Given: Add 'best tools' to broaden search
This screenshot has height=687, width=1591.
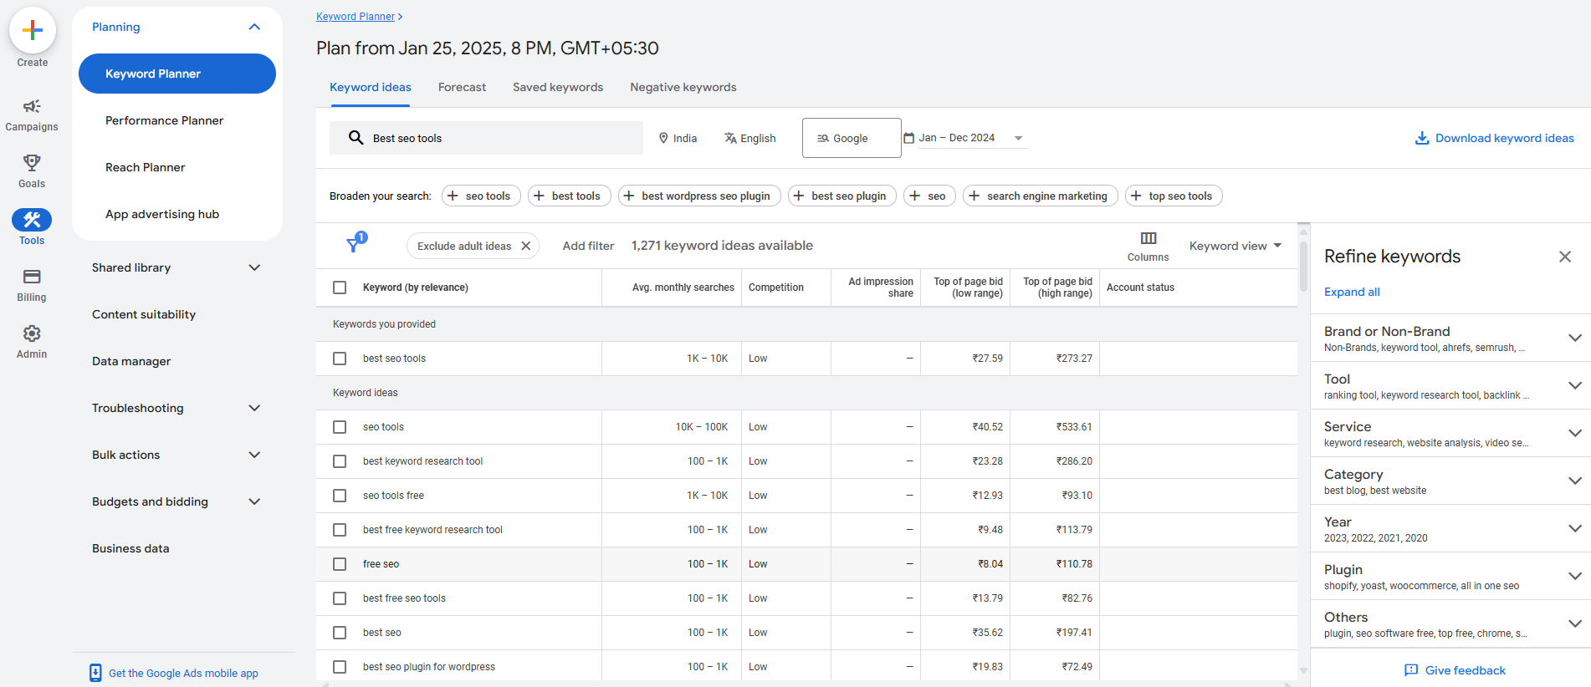Looking at the screenshot, I should (570, 196).
